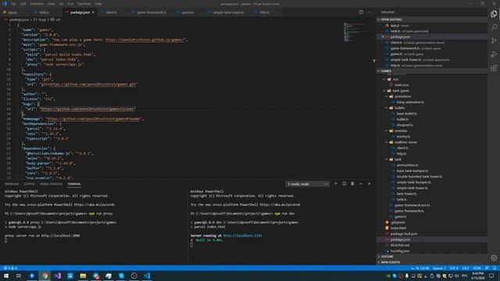The width and height of the screenshot is (500, 281).
Task: Open the Edit menu
Action: click(23, 4)
